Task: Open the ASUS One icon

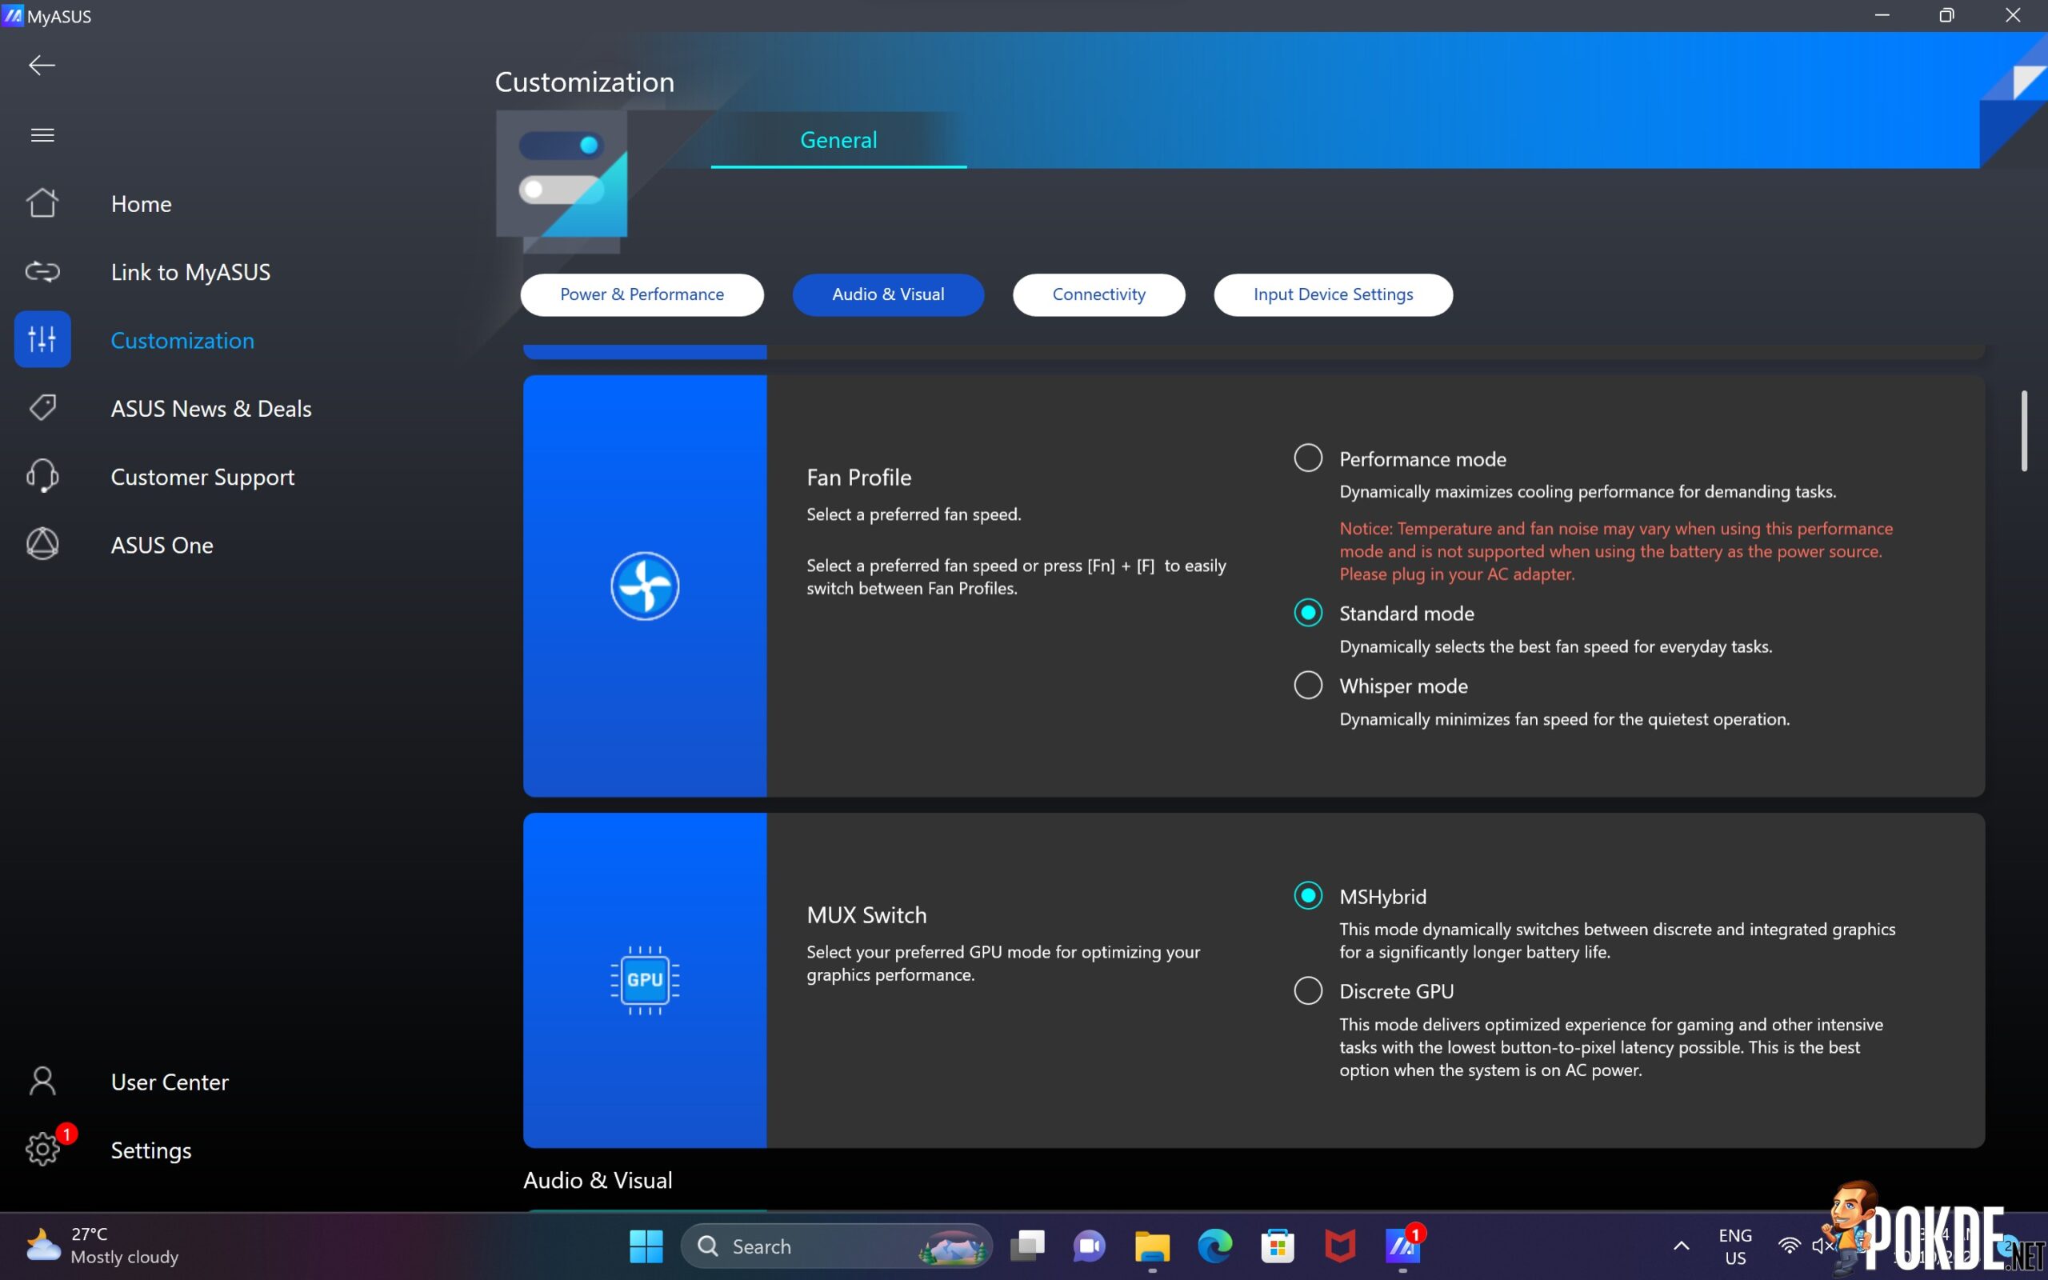Action: point(42,544)
